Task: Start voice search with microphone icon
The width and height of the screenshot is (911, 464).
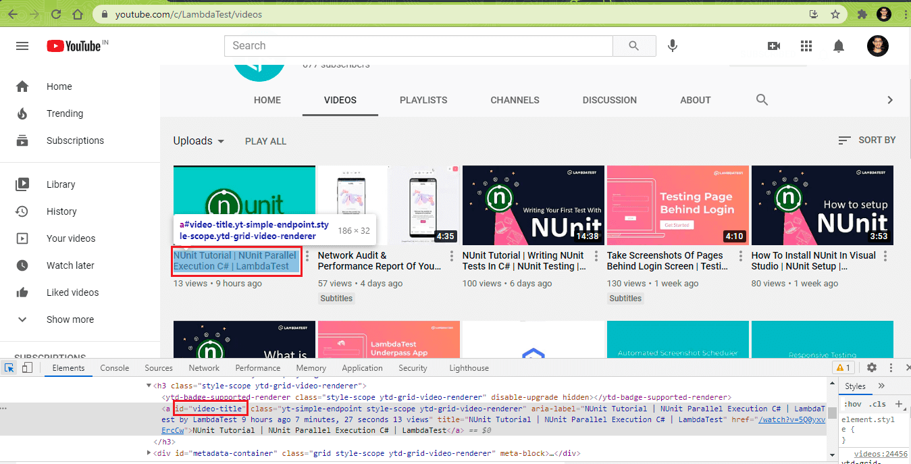Action: [673, 46]
